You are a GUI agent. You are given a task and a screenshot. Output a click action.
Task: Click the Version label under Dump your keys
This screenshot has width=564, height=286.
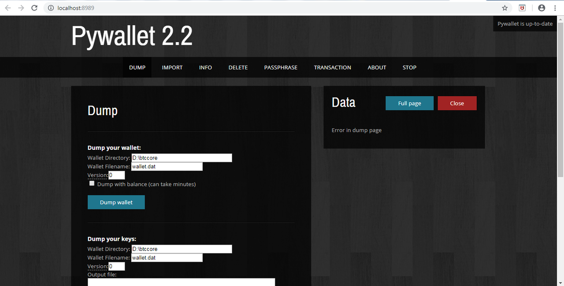tap(98, 267)
